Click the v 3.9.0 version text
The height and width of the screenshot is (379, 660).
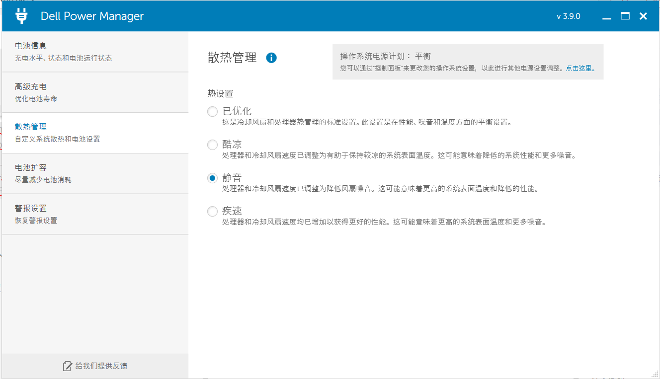[568, 16]
